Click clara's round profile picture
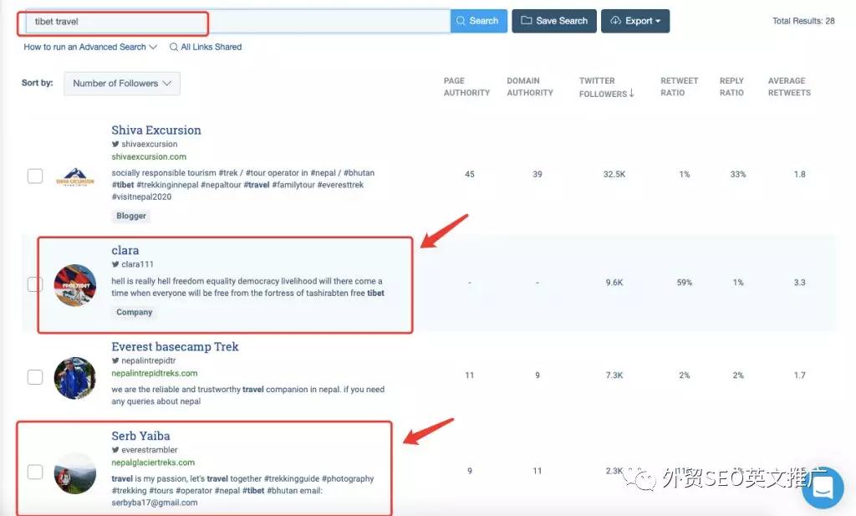Viewport: 856px width, 516px height. (75, 285)
